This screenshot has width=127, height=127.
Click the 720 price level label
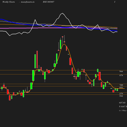click(121, 85)
